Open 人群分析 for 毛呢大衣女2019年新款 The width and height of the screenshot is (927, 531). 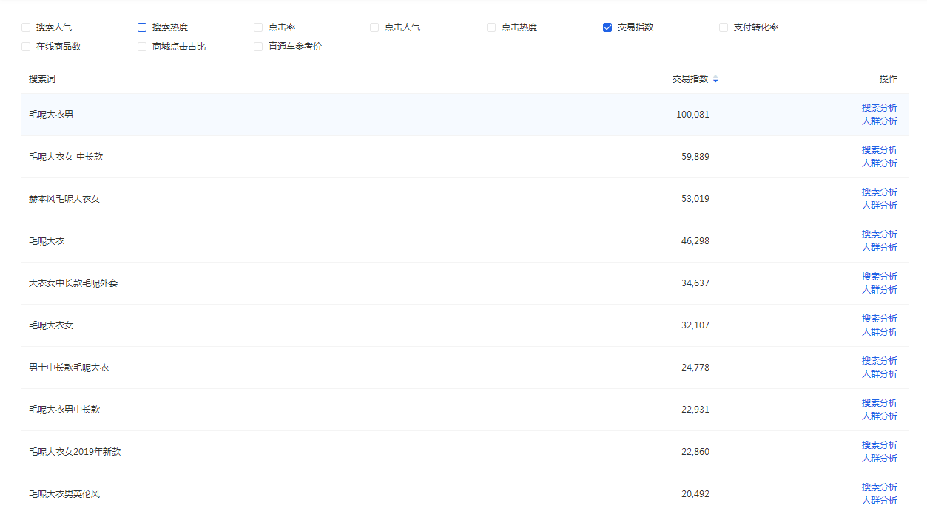[879, 459]
